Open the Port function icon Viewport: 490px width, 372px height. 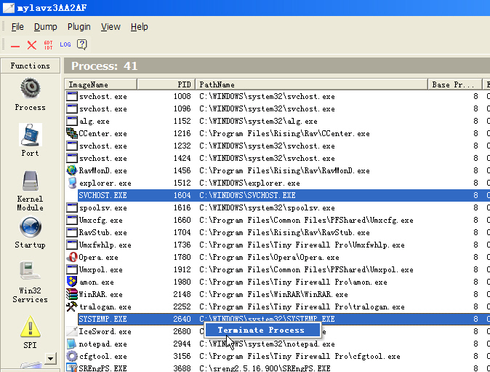click(31, 135)
